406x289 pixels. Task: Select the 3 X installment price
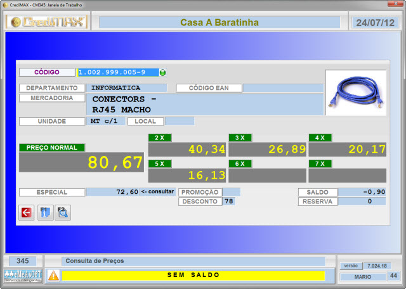tap(267, 150)
